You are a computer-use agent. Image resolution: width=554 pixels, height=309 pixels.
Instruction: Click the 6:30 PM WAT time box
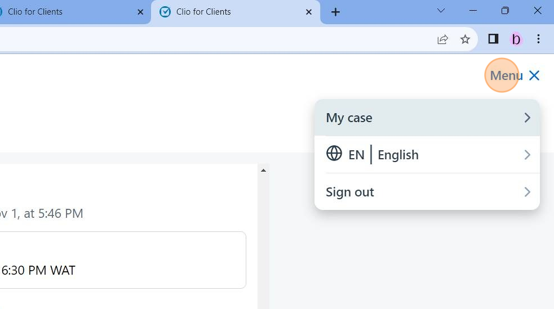point(123,260)
